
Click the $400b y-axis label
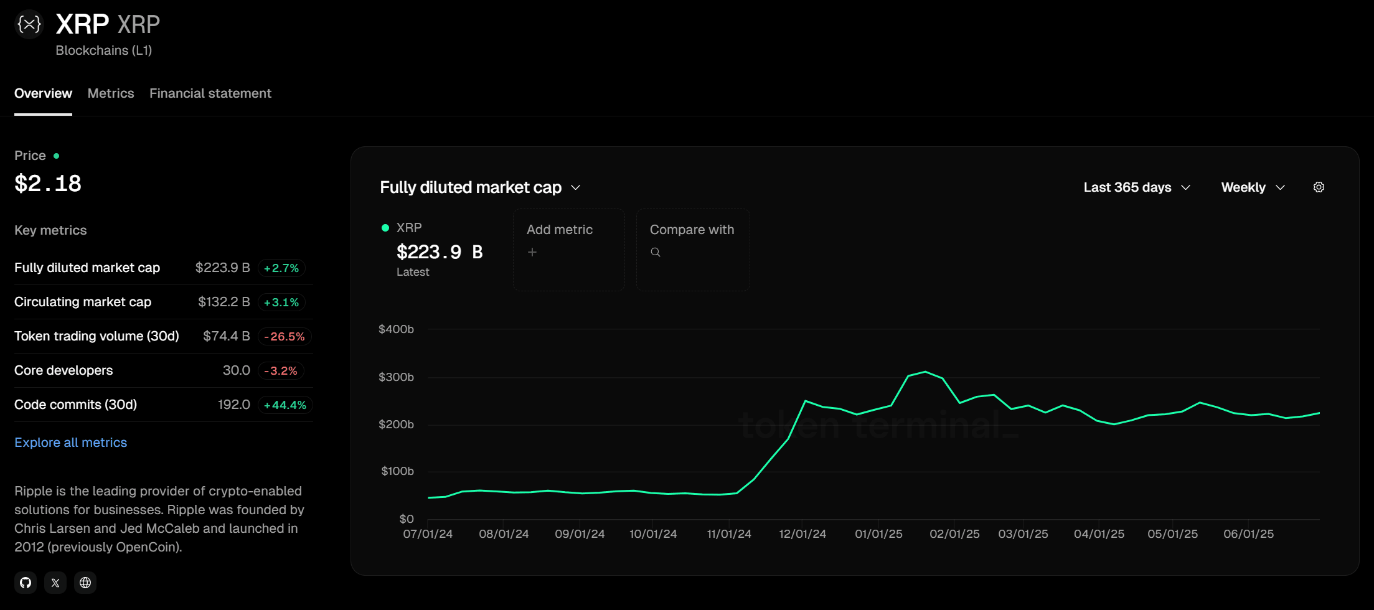[396, 329]
